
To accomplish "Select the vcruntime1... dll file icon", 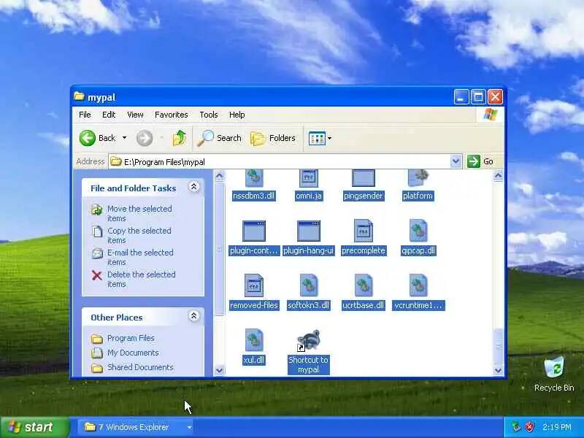I will (x=418, y=285).
